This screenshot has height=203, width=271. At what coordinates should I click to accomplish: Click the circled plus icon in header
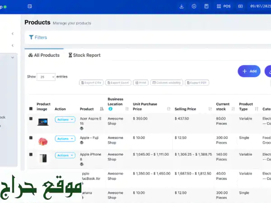[194, 6]
